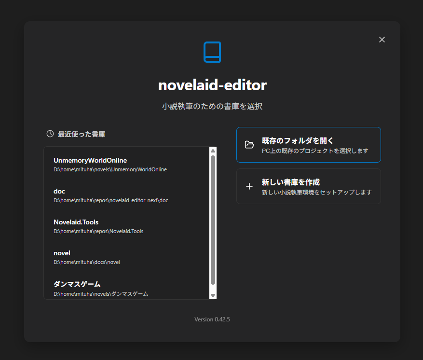Click the open-folder icon in 既存のフォルダを開く
Viewport: 423px width, 360px height.
pyautogui.click(x=249, y=145)
